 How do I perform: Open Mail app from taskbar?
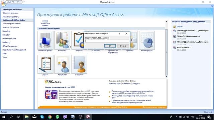pyautogui.click(x=34, y=117)
